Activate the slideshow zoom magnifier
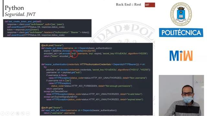Image resolution: width=207 pixels, height=116 pixels. pos(23,113)
